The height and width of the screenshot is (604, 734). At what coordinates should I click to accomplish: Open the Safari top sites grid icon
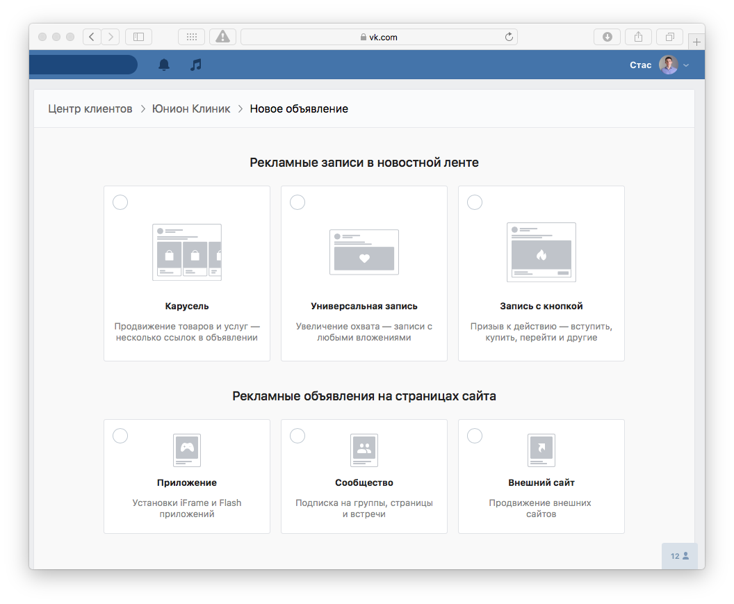pyautogui.click(x=191, y=37)
